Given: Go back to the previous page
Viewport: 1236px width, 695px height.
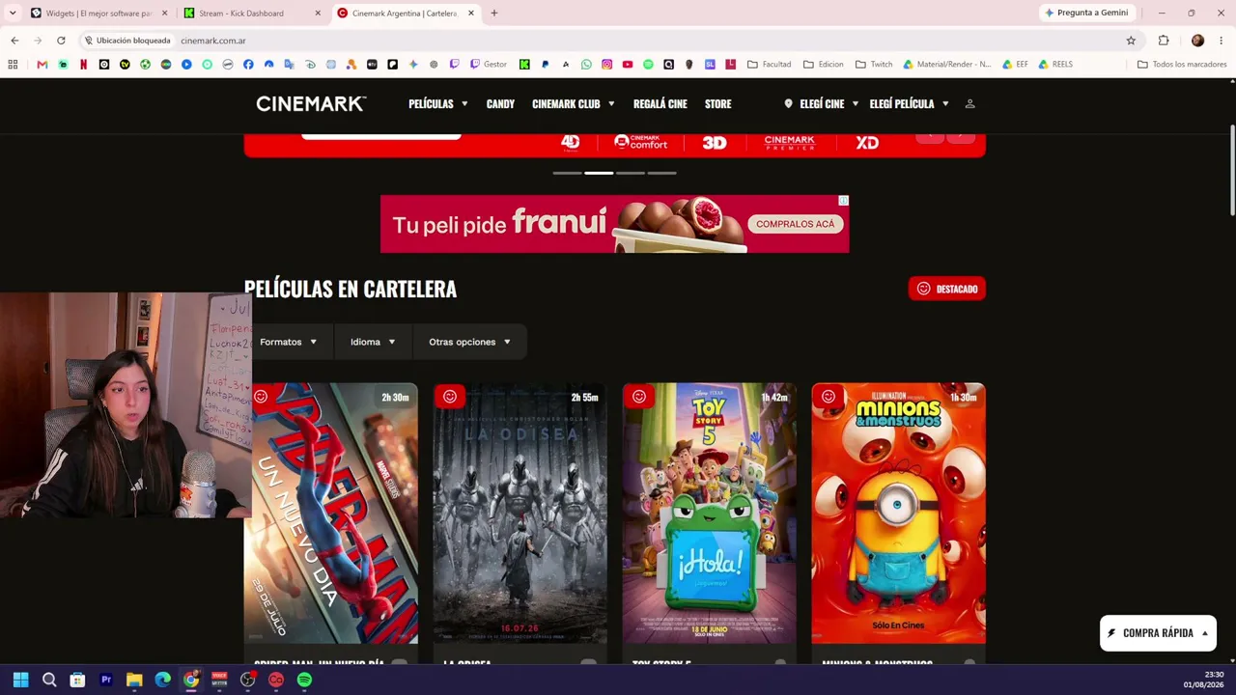Looking at the screenshot, I should (14, 41).
